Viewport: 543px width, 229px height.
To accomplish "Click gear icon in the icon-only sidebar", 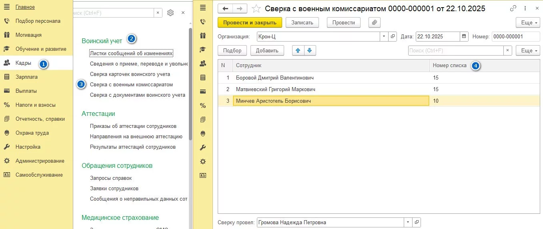I will coord(203,161).
